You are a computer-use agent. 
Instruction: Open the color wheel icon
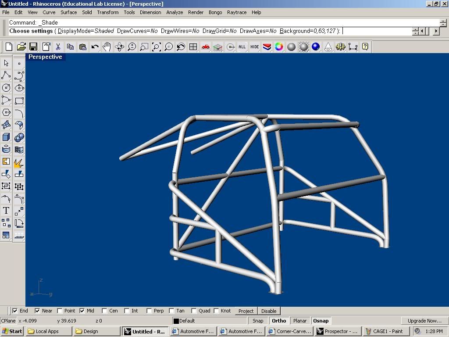pos(279,47)
